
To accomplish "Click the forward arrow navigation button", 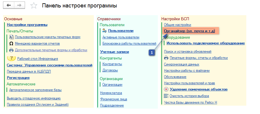I will pyautogui.click(x=20, y=5).
